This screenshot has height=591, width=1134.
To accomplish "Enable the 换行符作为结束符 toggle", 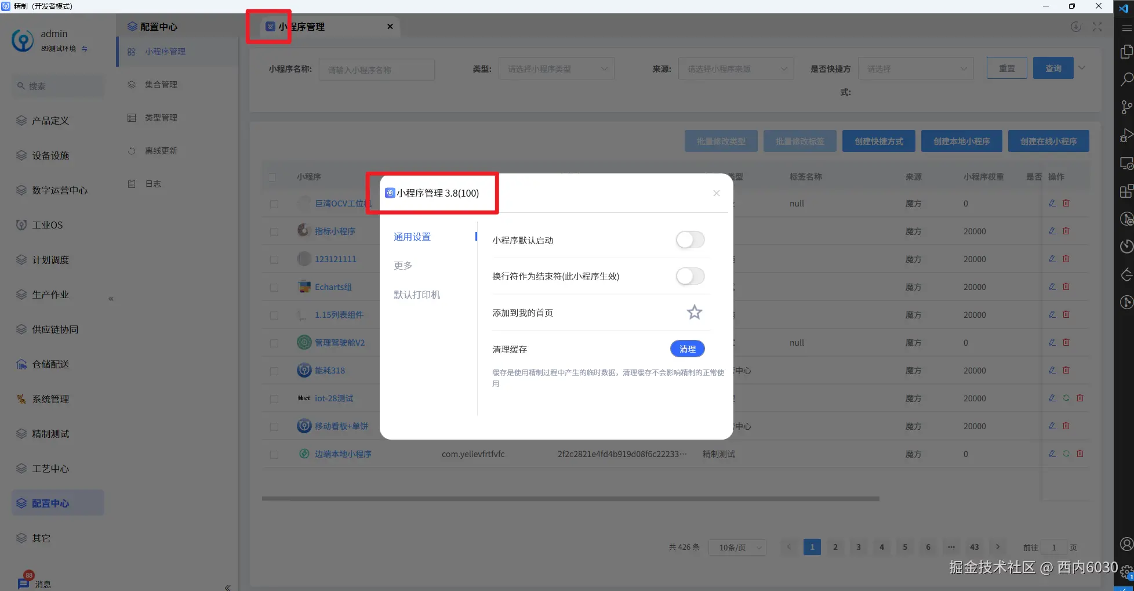I will click(690, 276).
